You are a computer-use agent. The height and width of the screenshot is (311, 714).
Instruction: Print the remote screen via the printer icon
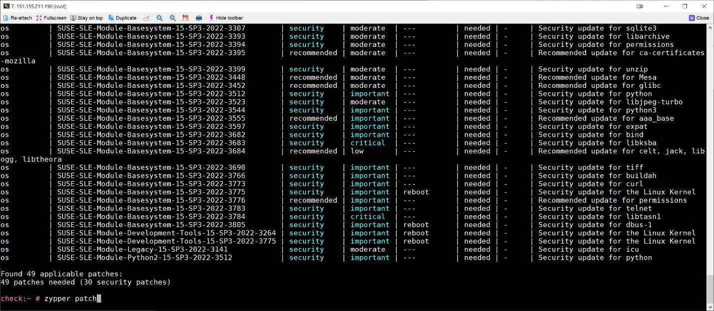(x=198, y=17)
